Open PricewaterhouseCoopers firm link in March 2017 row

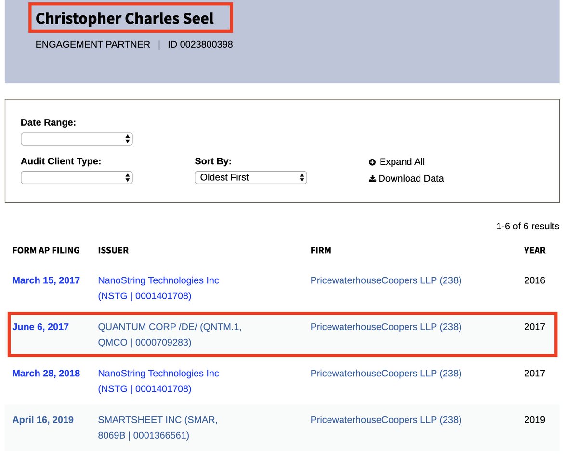(x=386, y=280)
